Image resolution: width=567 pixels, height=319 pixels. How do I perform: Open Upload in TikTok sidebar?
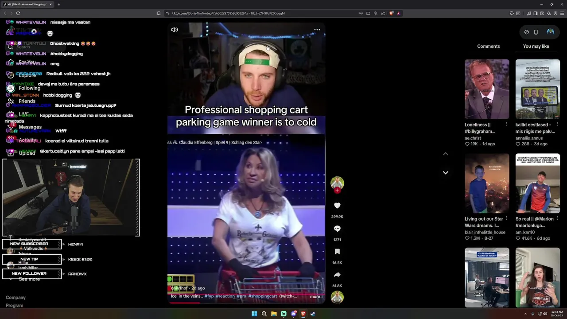tap(27, 153)
